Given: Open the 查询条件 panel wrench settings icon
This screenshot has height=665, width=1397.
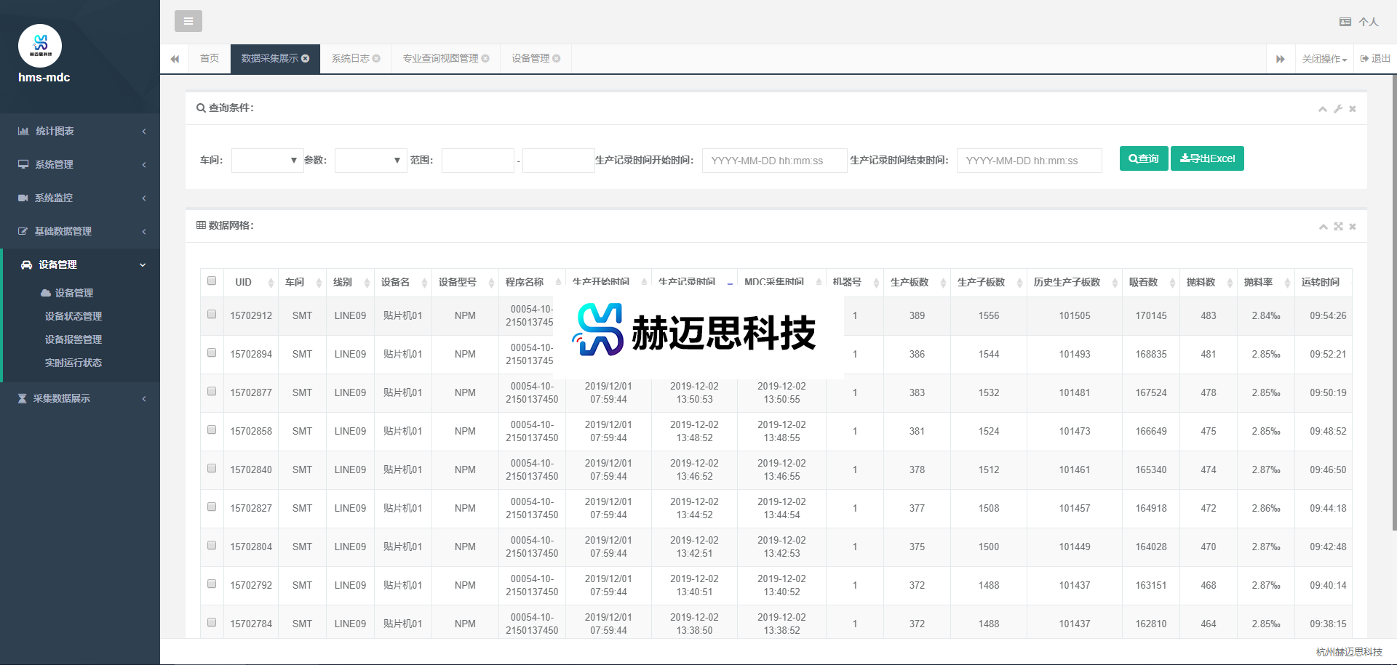Looking at the screenshot, I should click(x=1338, y=109).
